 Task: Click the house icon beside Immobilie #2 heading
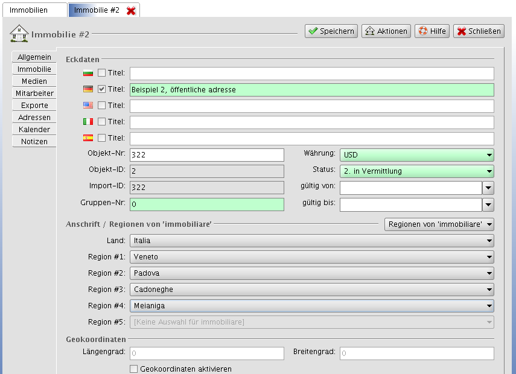point(19,33)
